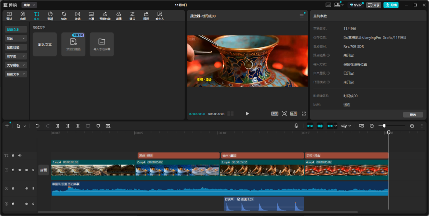Open the 贴纸 (stickers) panel icon
Image resolution: width=429 pixels, height=216 pixels.
(x=50, y=15)
